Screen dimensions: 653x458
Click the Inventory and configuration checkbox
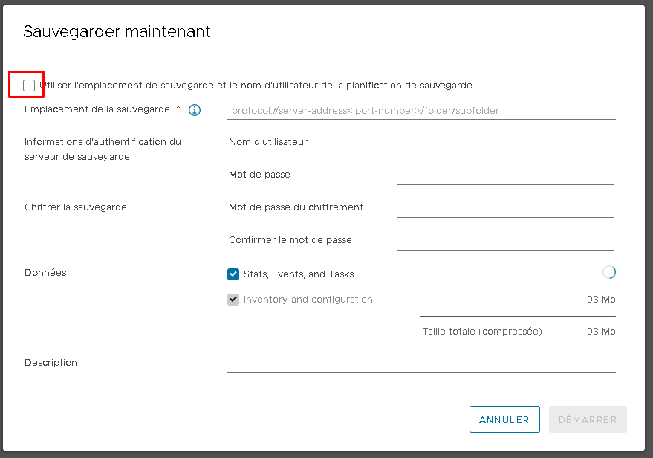click(x=233, y=300)
